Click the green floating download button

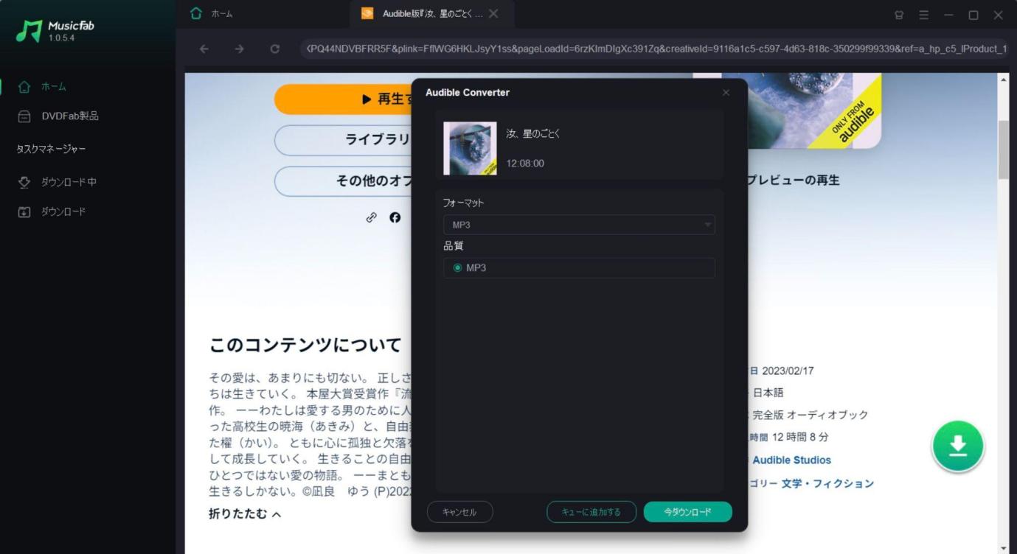point(958,446)
